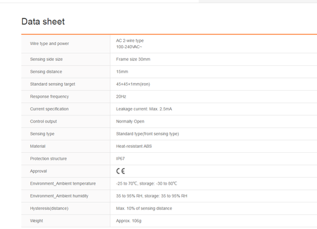The width and height of the screenshot is (317, 229).
Task: Click the "35 to 95% RH, storage: 35 to 95% RH" value
Action: coord(152,196)
